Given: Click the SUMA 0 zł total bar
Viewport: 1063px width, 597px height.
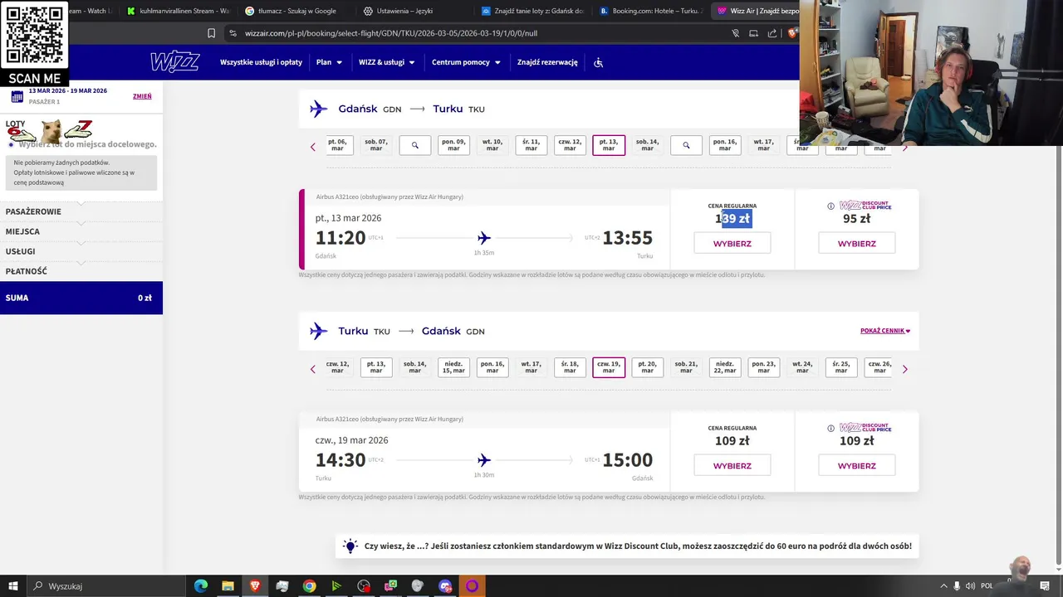Looking at the screenshot, I should (x=81, y=298).
